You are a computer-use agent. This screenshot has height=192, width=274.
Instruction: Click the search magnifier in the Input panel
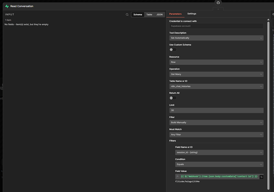tap(127, 15)
